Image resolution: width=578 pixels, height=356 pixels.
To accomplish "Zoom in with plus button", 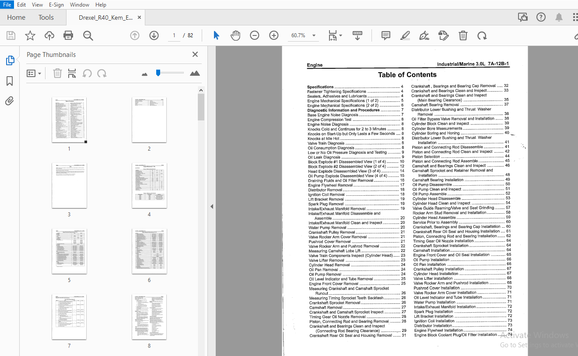I will point(274,35).
